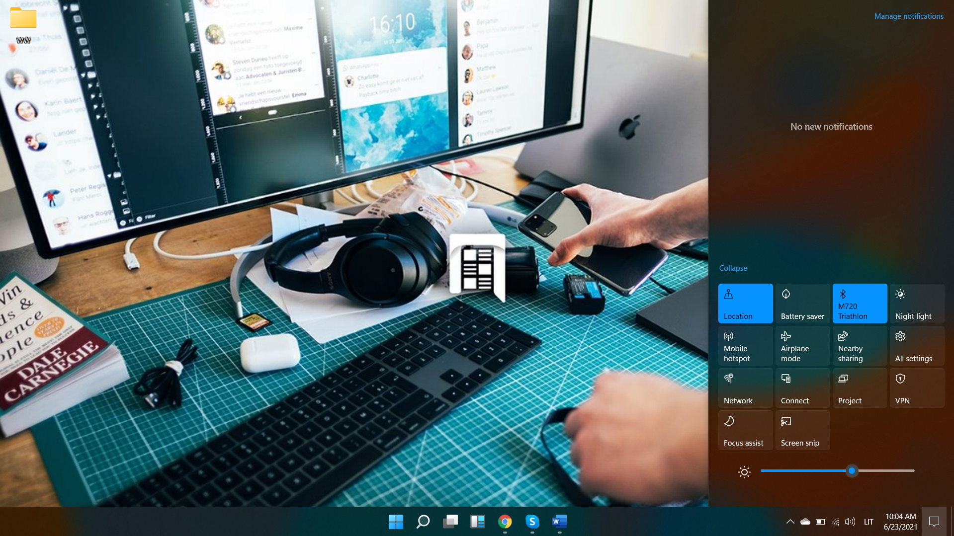Select the www folder on desktop
Screen dimensions: 954x536
(x=23, y=25)
